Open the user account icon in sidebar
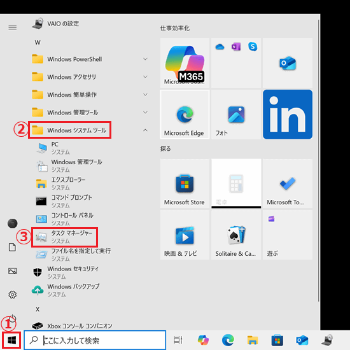Viewport: 350px width, 350px height. [x=13, y=223]
